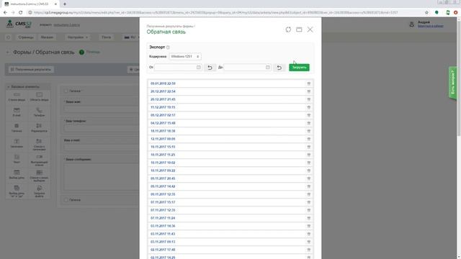This screenshot has height=259, width=461.
Task: Delete the 10.11.2017 10:02 entry
Action: [309, 163]
